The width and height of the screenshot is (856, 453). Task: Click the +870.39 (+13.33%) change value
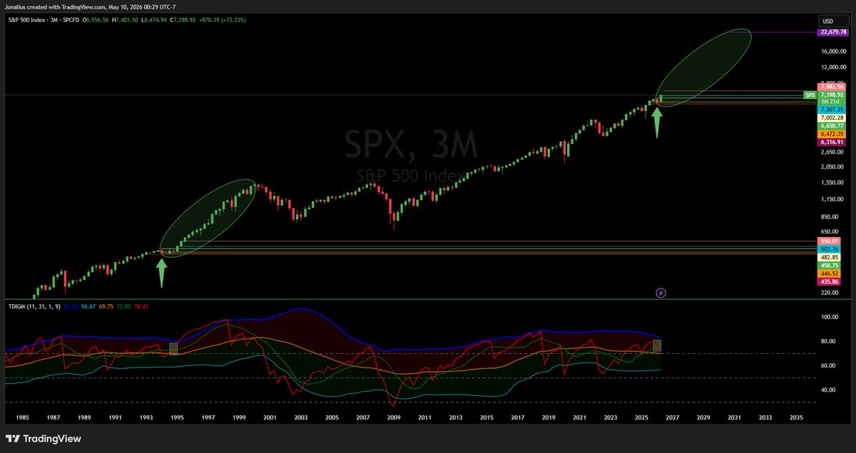[x=222, y=20]
